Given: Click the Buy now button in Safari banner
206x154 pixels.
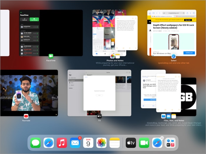Looking at the screenshot, I should (188, 20).
